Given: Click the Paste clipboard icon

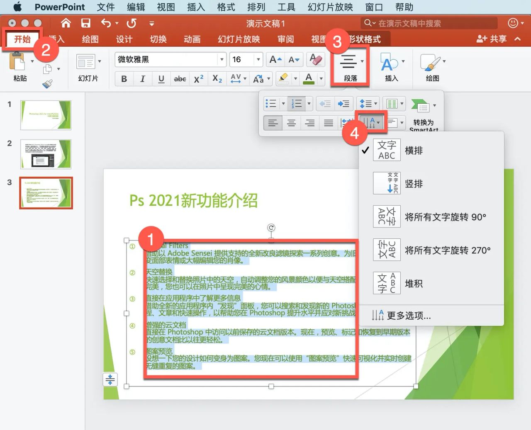Looking at the screenshot, I should [17, 61].
